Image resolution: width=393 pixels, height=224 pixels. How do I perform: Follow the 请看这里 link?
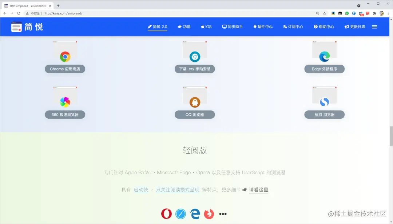(x=259, y=190)
